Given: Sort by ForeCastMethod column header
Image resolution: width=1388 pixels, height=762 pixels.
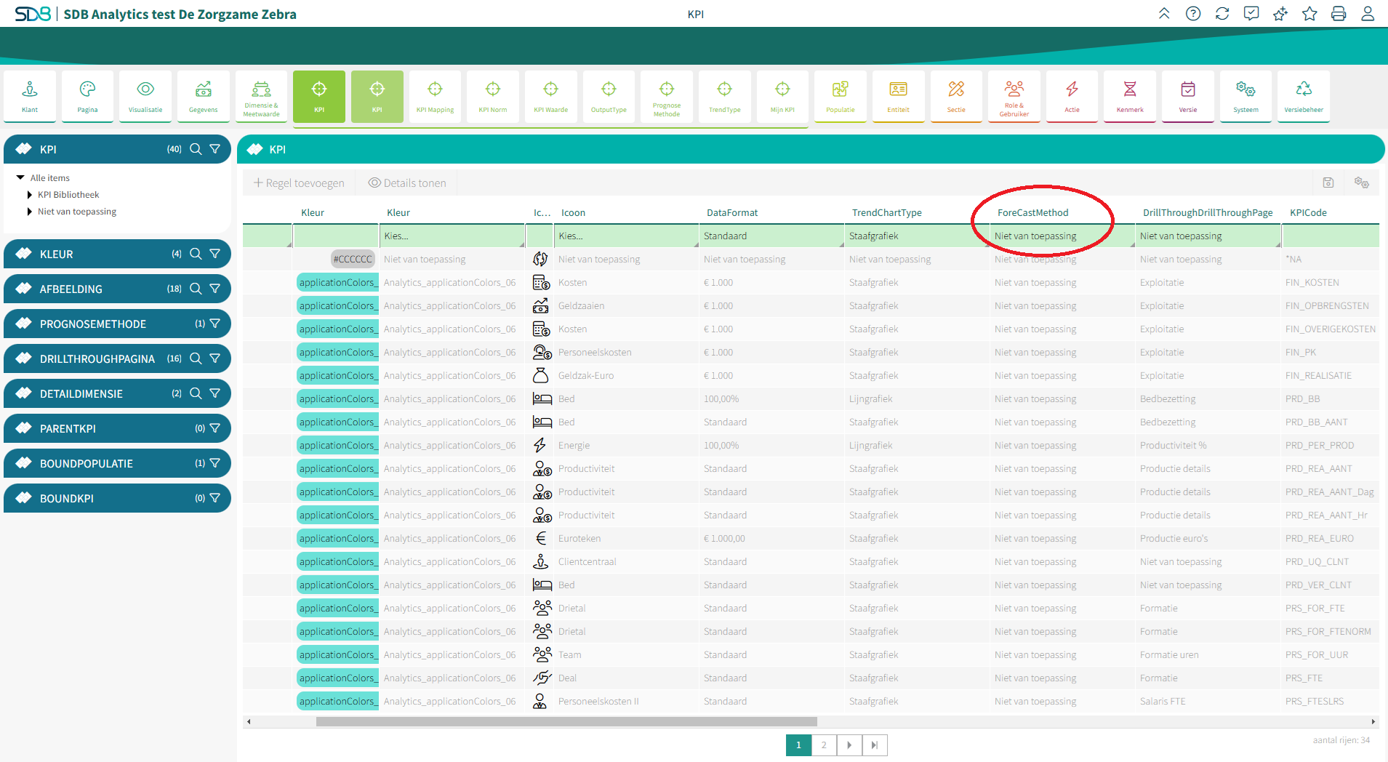Looking at the screenshot, I should (1032, 213).
